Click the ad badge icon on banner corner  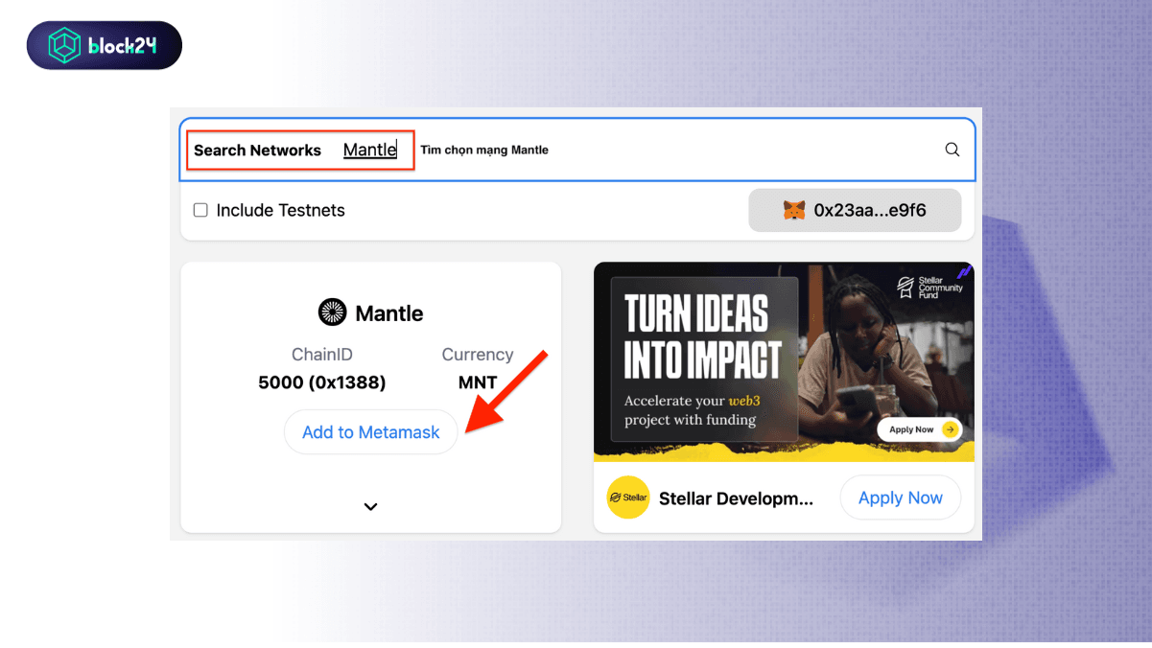(x=964, y=272)
